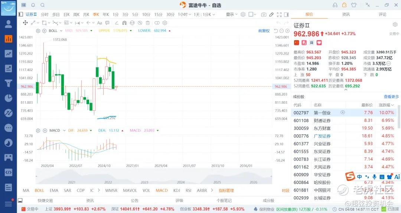Open the markets trend line sidebar icon
The width and height of the screenshot is (401, 213).
pos(9,54)
